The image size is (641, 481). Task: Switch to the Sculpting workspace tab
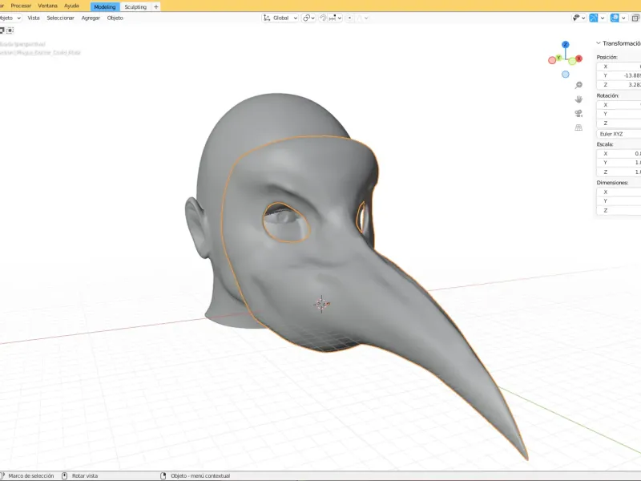tap(135, 6)
